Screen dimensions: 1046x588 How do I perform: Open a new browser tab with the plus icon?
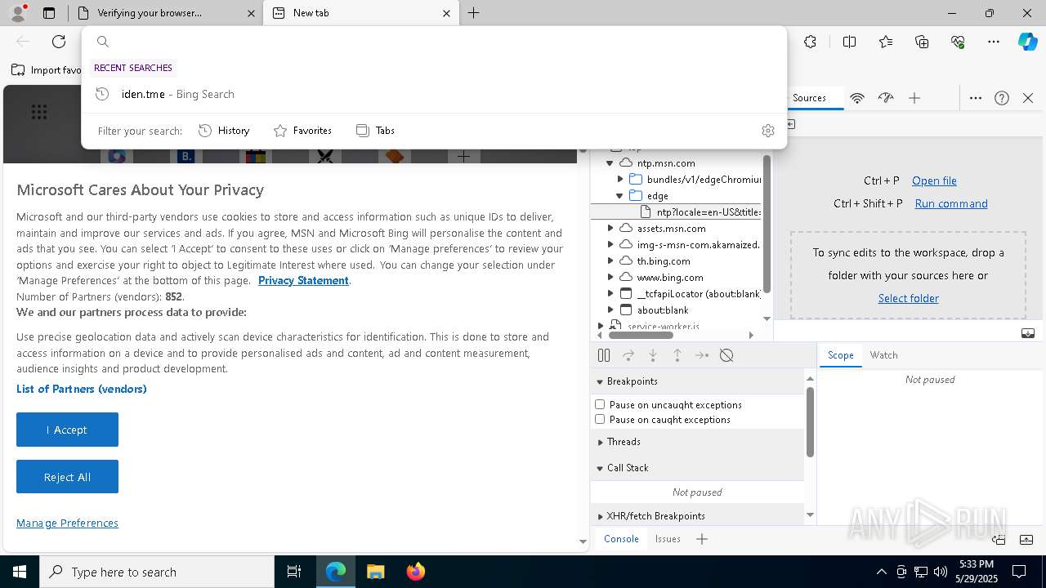tap(473, 13)
